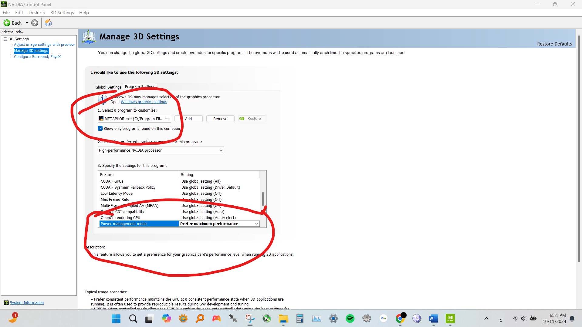582x327 pixels.
Task: Click Restore Defaults link
Action: [554, 44]
